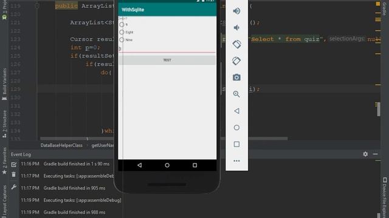Click line number 129 in gutter

pos(15,89)
